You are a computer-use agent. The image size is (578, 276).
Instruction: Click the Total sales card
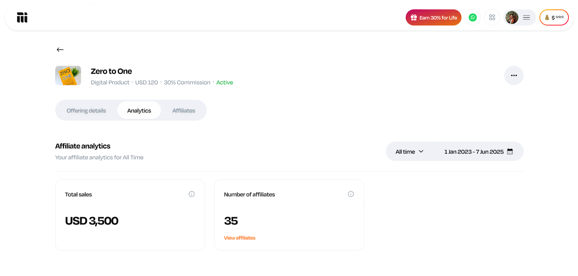pos(130,215)
